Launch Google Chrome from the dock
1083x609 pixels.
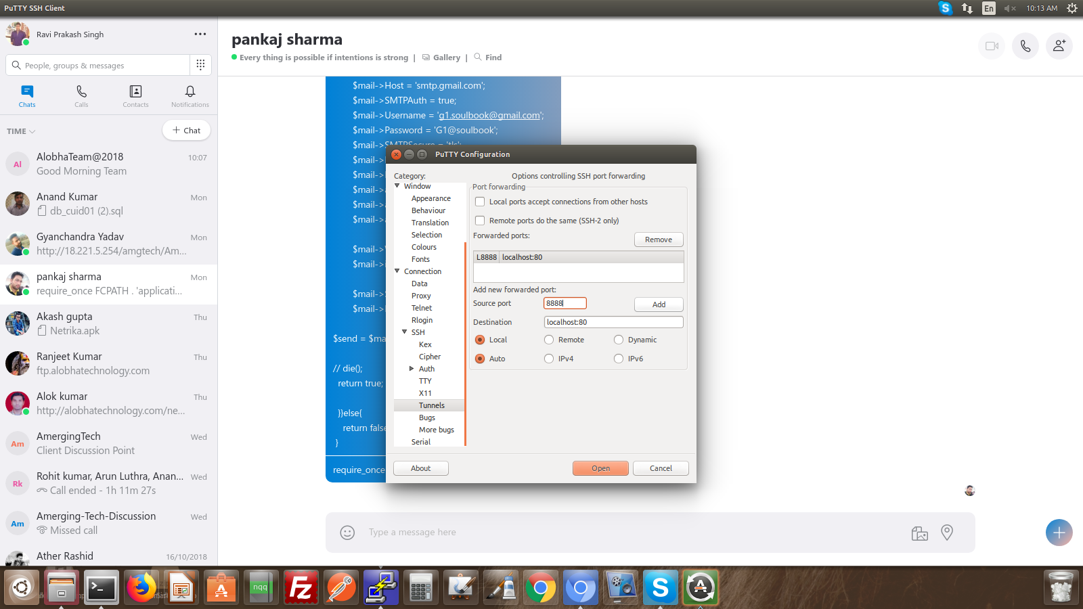click(540, 587)
